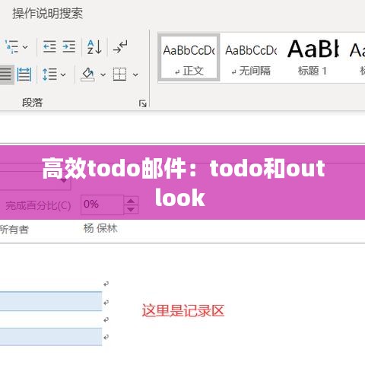Sort text with the A-Z icon

pos(94,47)
